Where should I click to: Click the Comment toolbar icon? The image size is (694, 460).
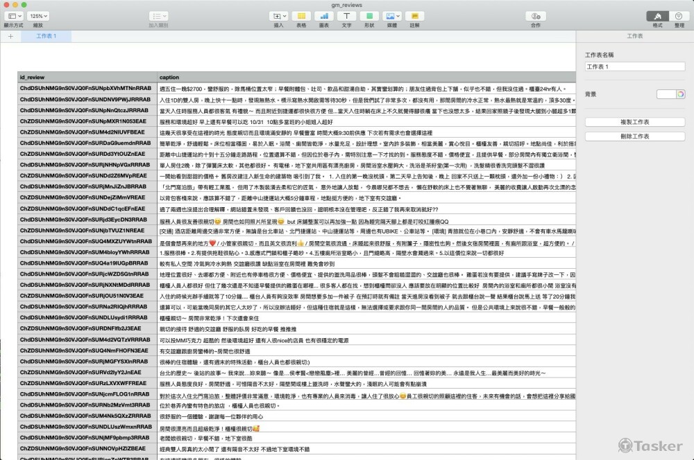415,16
